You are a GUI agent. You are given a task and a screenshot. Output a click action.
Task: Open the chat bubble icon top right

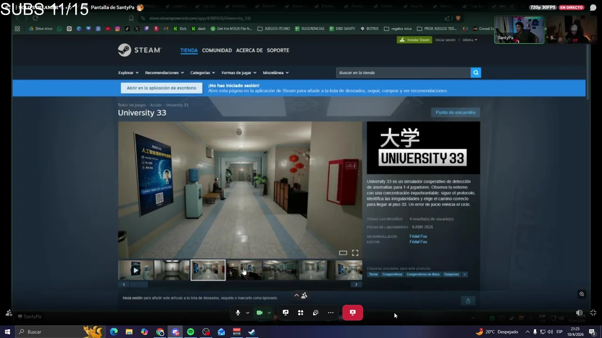point(593,8)
